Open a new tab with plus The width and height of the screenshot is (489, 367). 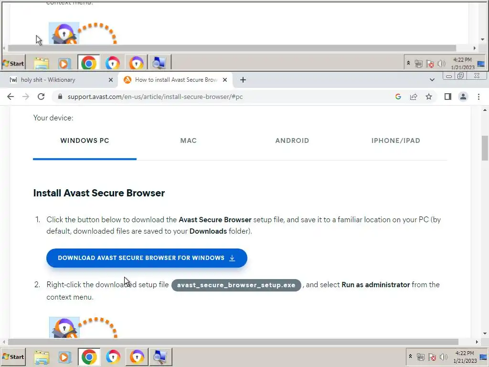tap(243, 80)
